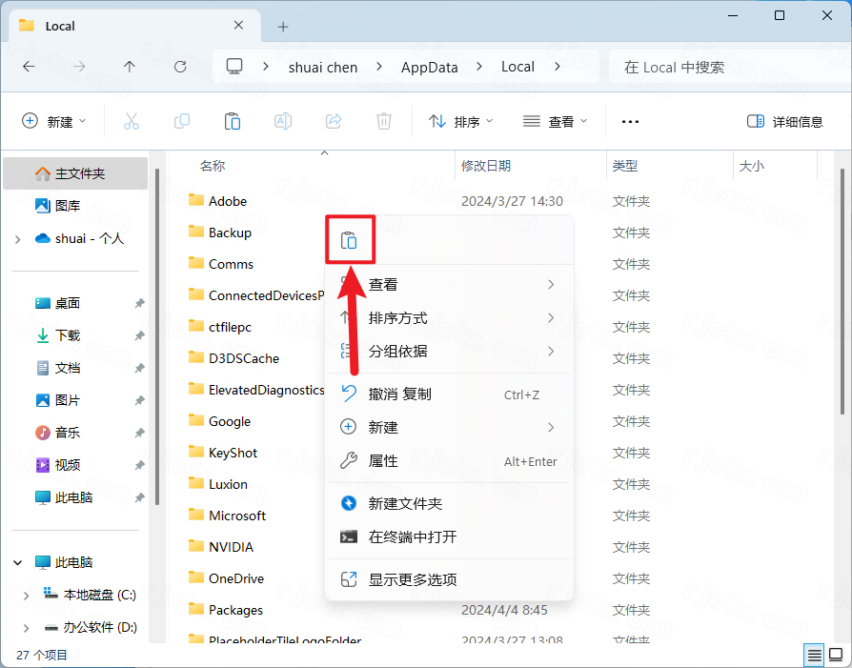The image size is (852, 668).
Task: Open the 排序 dropdown in the toolbar
Action: pos(460,121)
